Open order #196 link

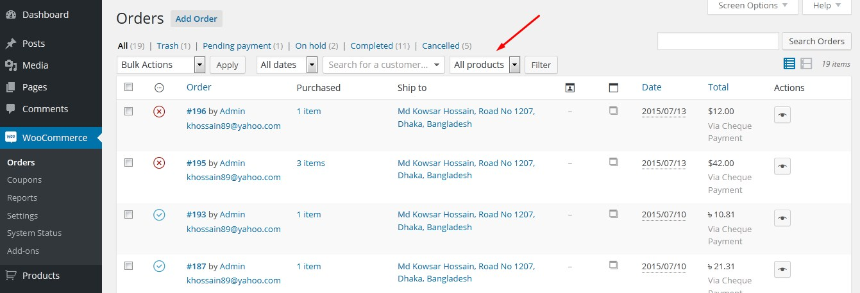point(196,111)
